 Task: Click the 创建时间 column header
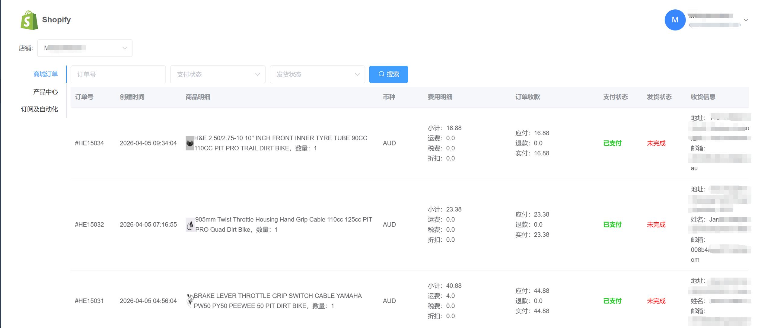point(132,97)
